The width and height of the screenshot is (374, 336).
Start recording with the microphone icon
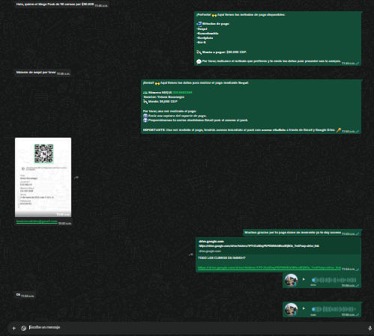[370, 329]
